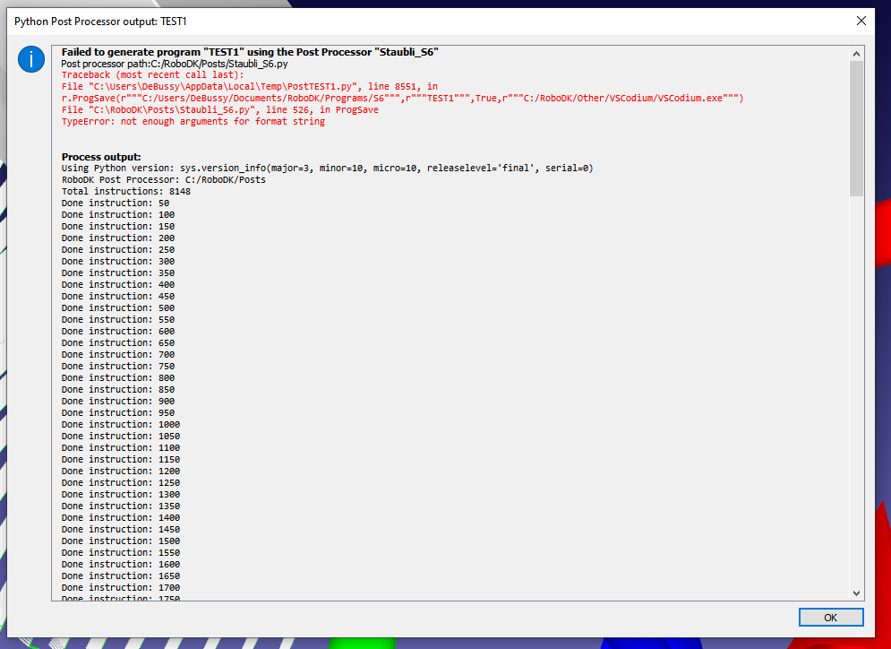
Task: Click the "Failed to generate program" heading
Action: 250,52
